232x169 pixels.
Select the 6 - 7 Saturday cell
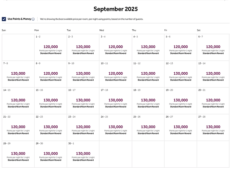point(213,47)
